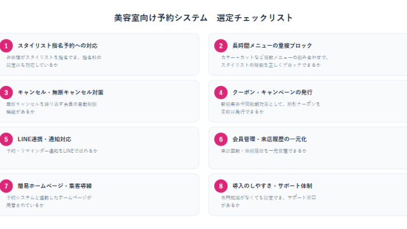Click the page title 美容室向け予約システム 選定チェックリスト
407x229 pixels.
tap(203, 18)
